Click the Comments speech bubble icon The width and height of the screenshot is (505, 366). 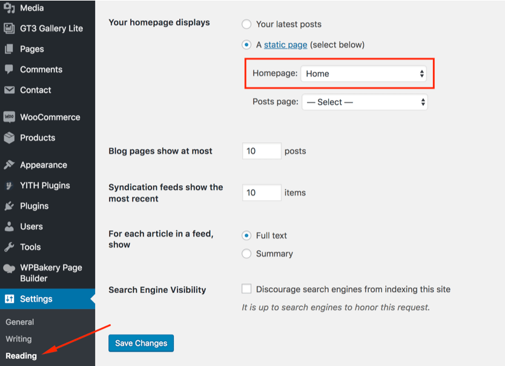[9, 69]
